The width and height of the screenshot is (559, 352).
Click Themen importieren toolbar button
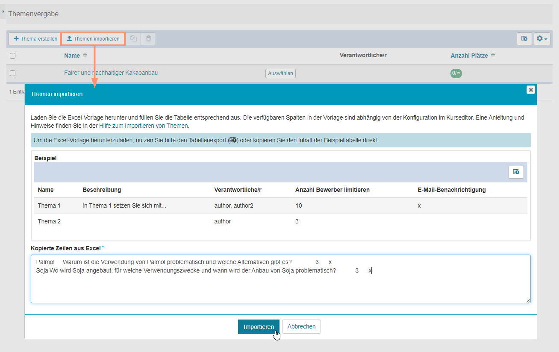[x=93, y=39]
